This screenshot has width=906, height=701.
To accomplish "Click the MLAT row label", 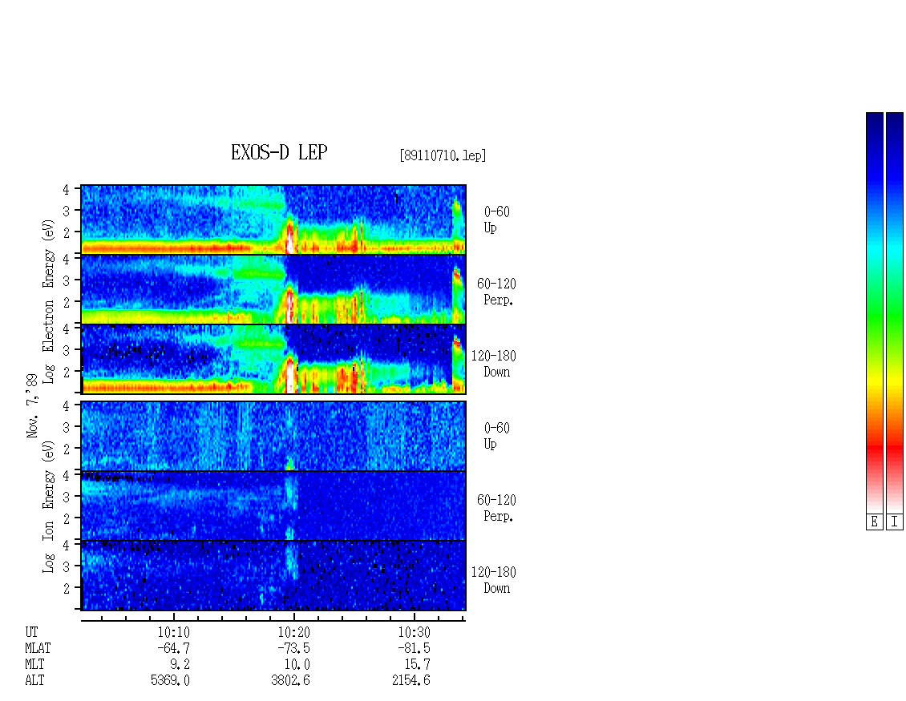I will pos(38,648).
